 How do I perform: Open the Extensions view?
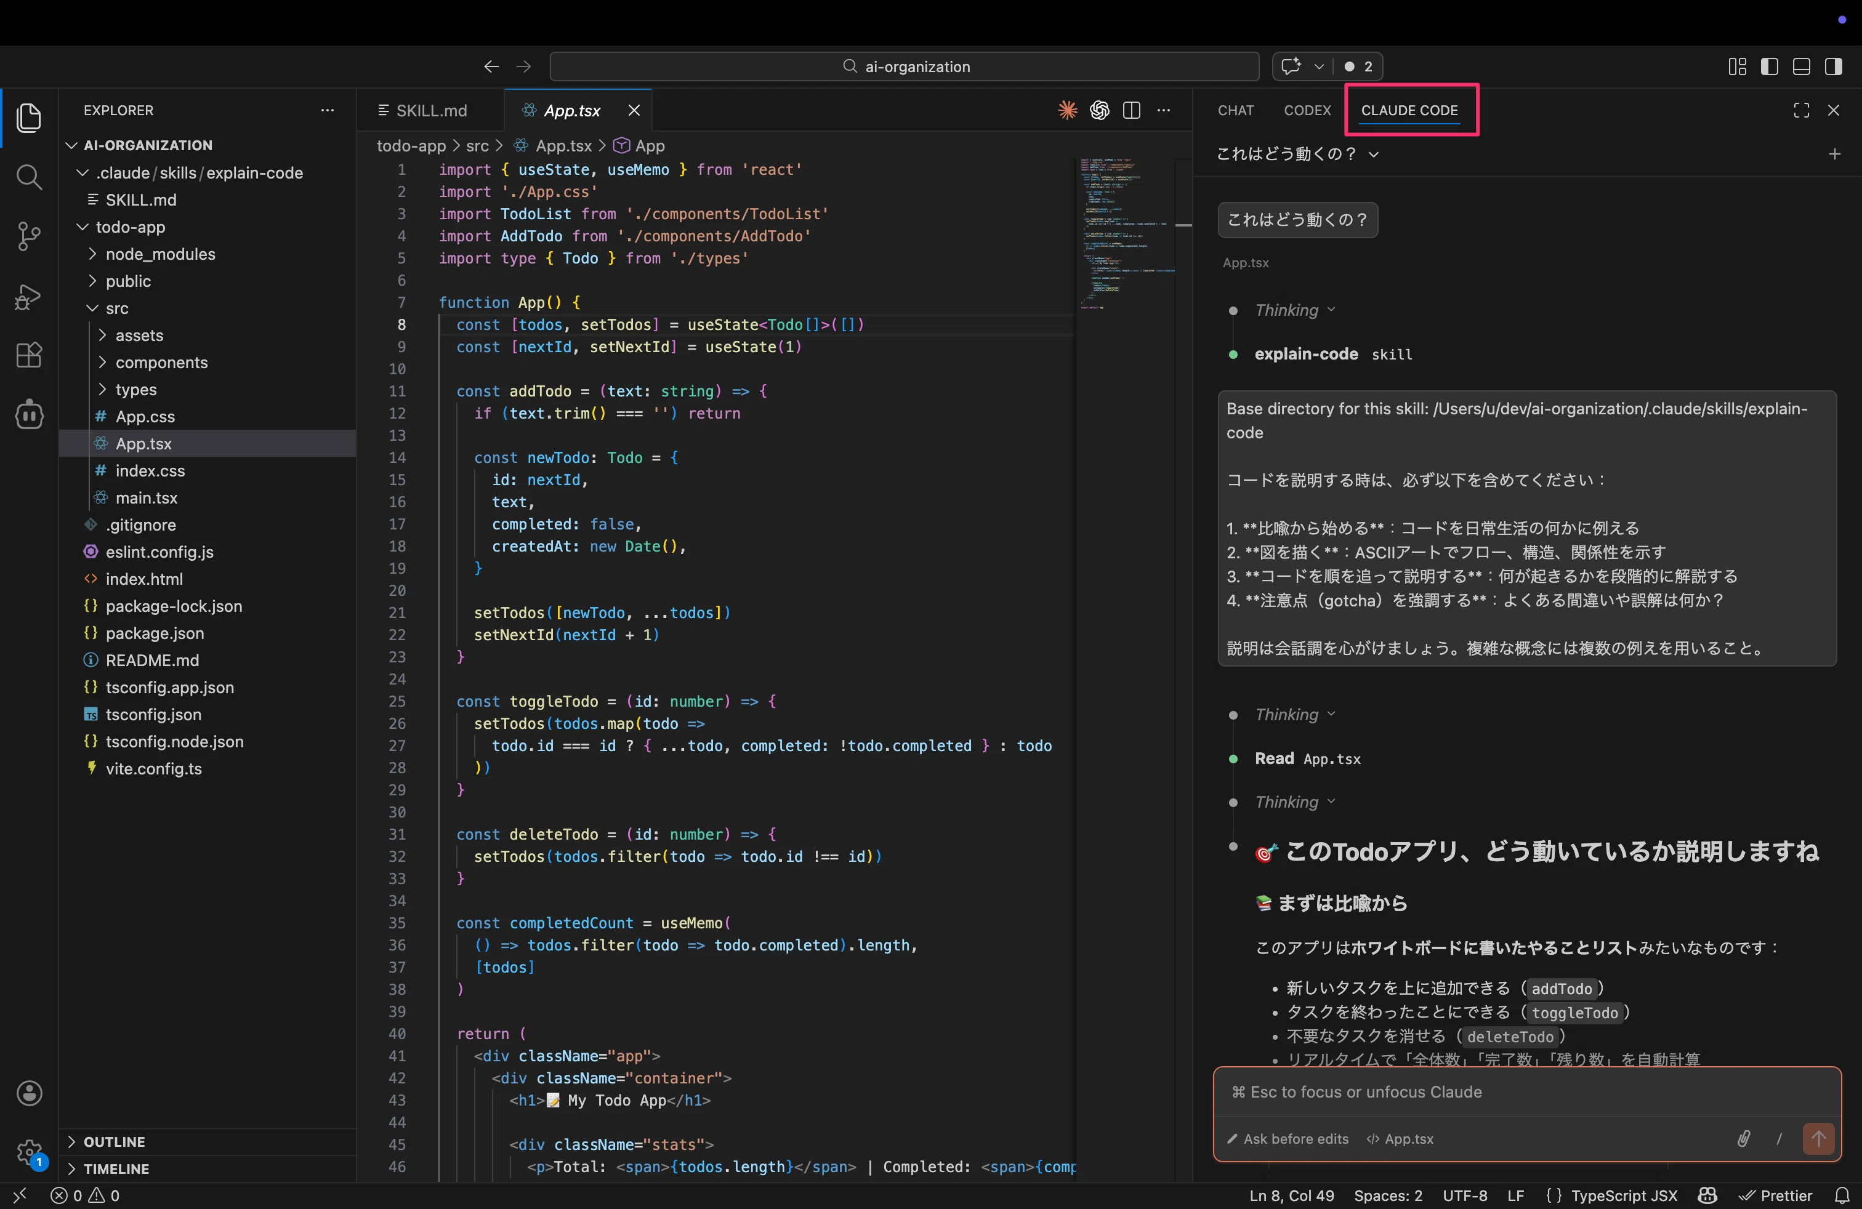click(x=29, y=355)
